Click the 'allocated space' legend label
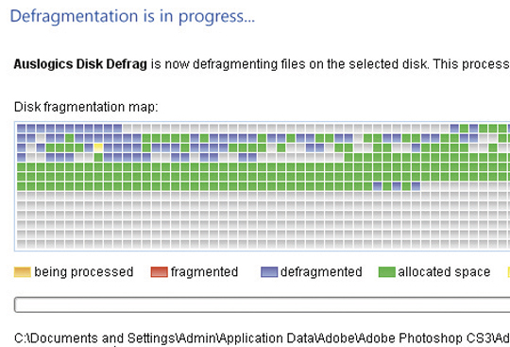The image size is (510, 347). (x=444, y=271)
